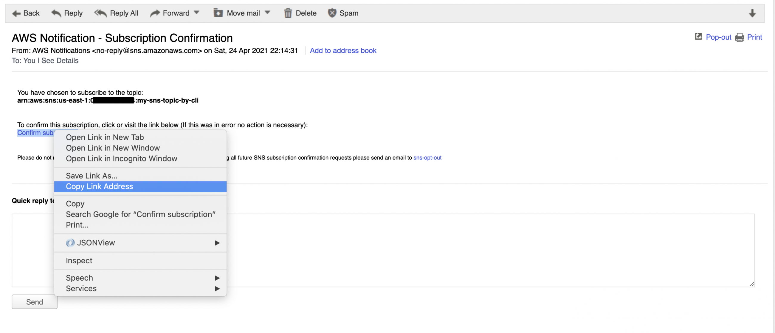The height and width of the screenshot is (333, 775).
Task: Click the Forward arrow icon
Action: click(x=155, y=13)
